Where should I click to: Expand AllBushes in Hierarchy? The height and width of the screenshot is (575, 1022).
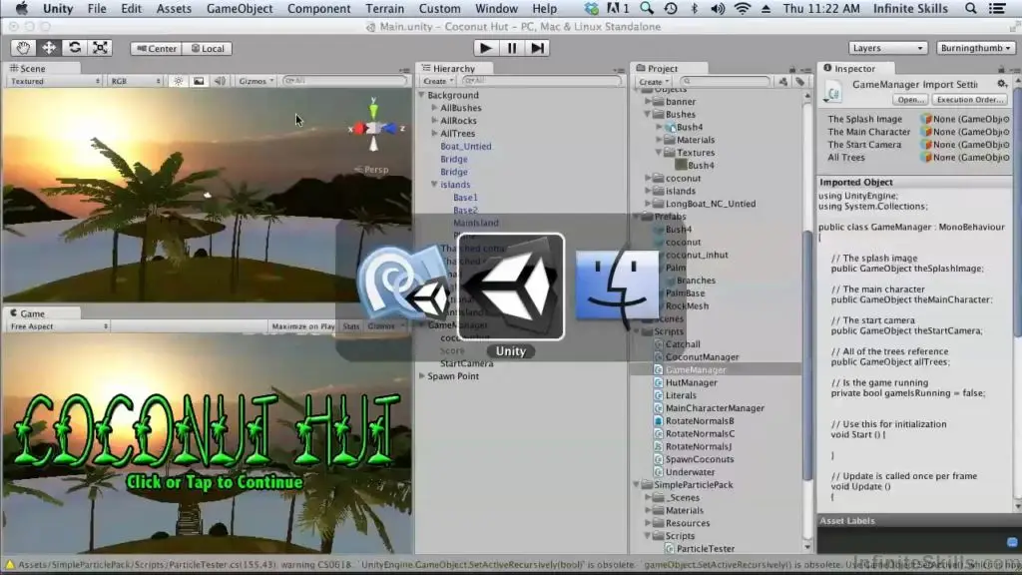[435, 108]
